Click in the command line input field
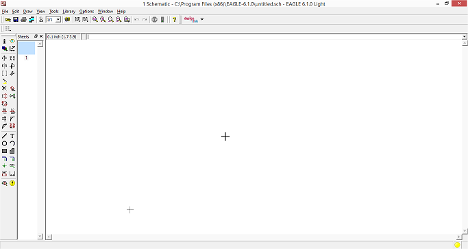 point(274,37)
